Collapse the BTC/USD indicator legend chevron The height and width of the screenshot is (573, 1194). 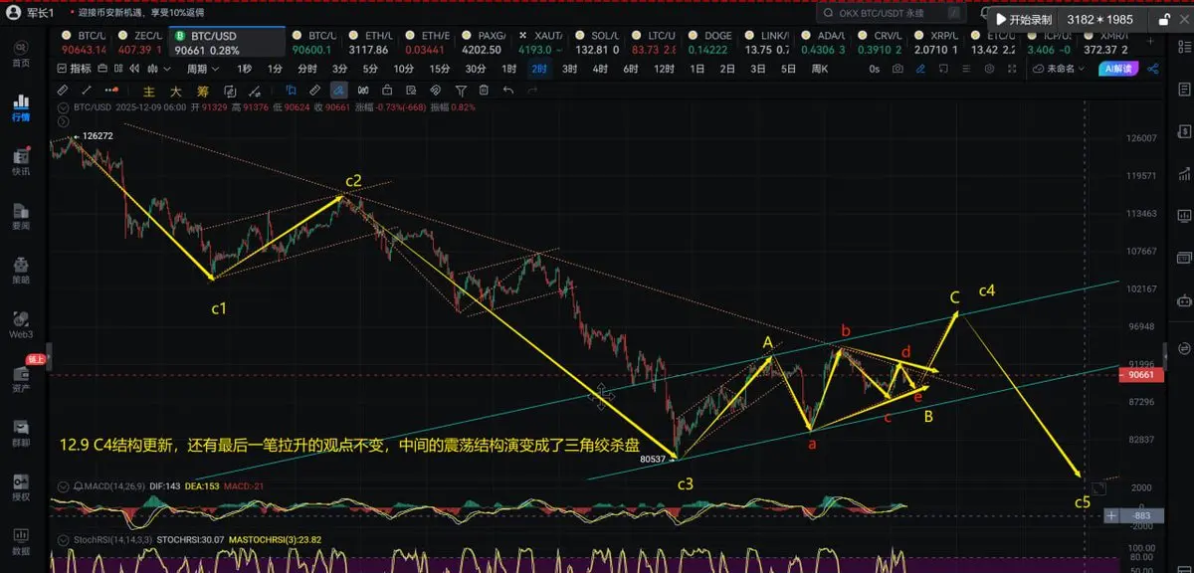coord(63,107)
